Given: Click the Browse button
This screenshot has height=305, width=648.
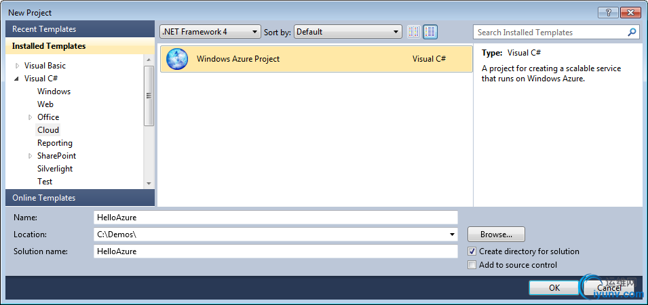Looking at the screenshot, I should 496,235.
